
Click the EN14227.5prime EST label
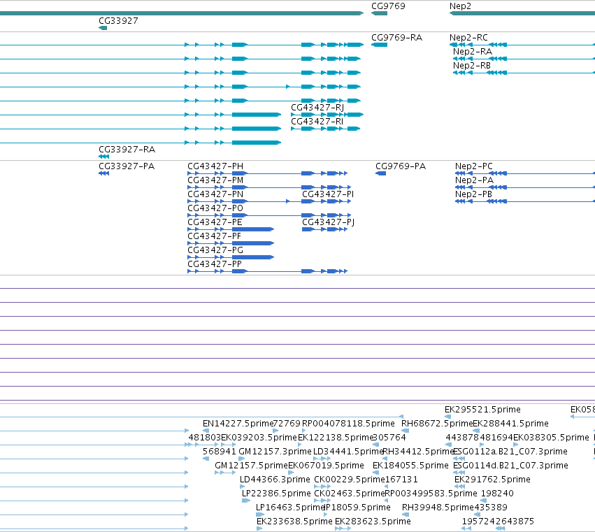tap(238, 424)
